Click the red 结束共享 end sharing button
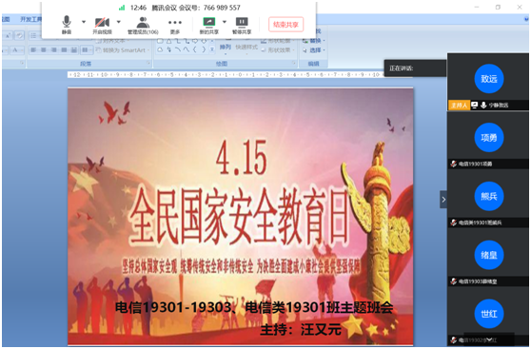Screen dimensions: 531x349 point(285,25)
